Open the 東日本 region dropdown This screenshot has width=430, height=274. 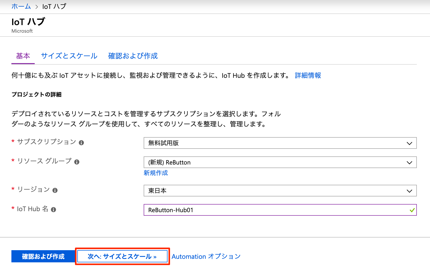[280, 191]
